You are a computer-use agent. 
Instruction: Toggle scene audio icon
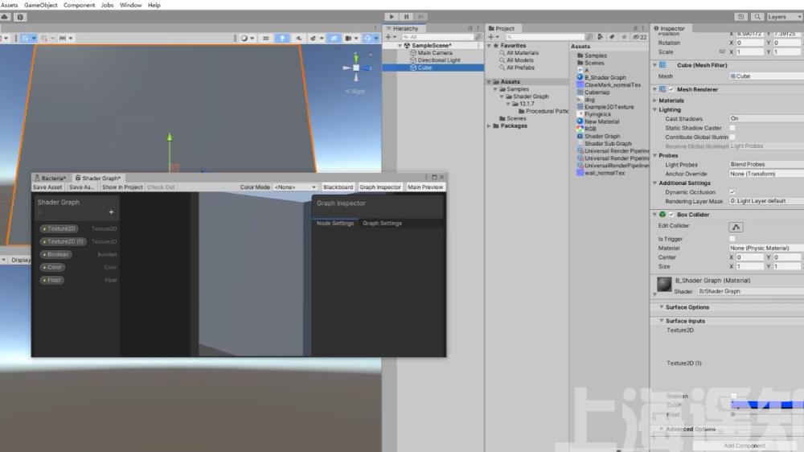tap(298, 38)
